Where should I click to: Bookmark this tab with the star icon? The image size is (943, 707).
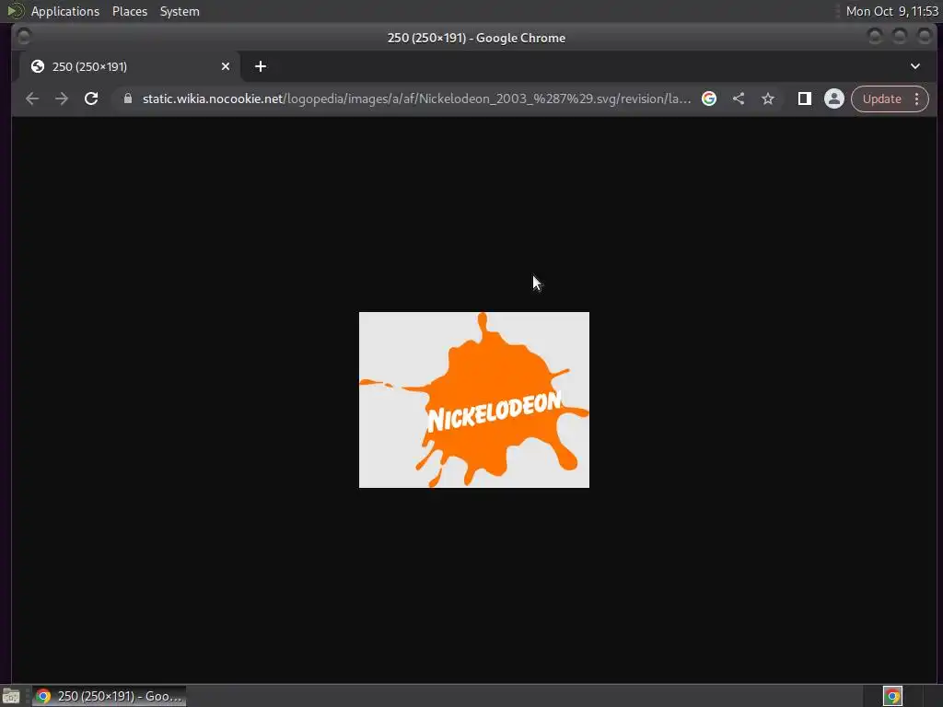point(768,99)
